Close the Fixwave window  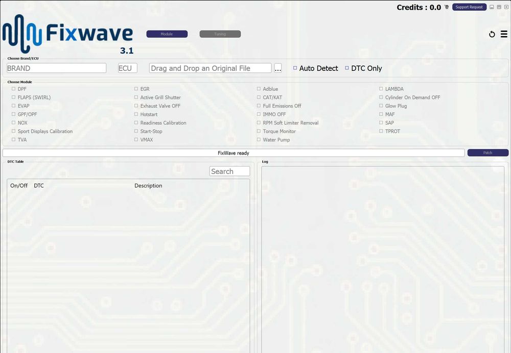coord(506,7)
